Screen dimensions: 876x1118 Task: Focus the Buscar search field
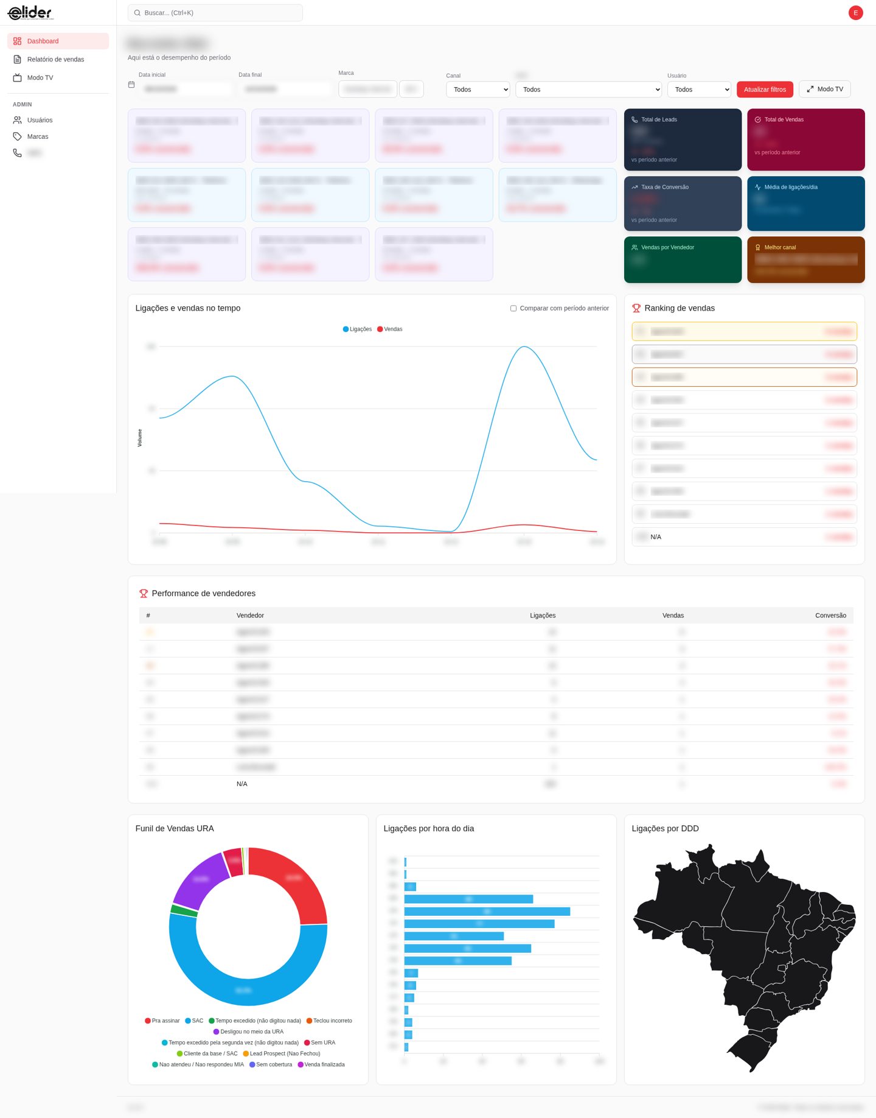[215, 13]
